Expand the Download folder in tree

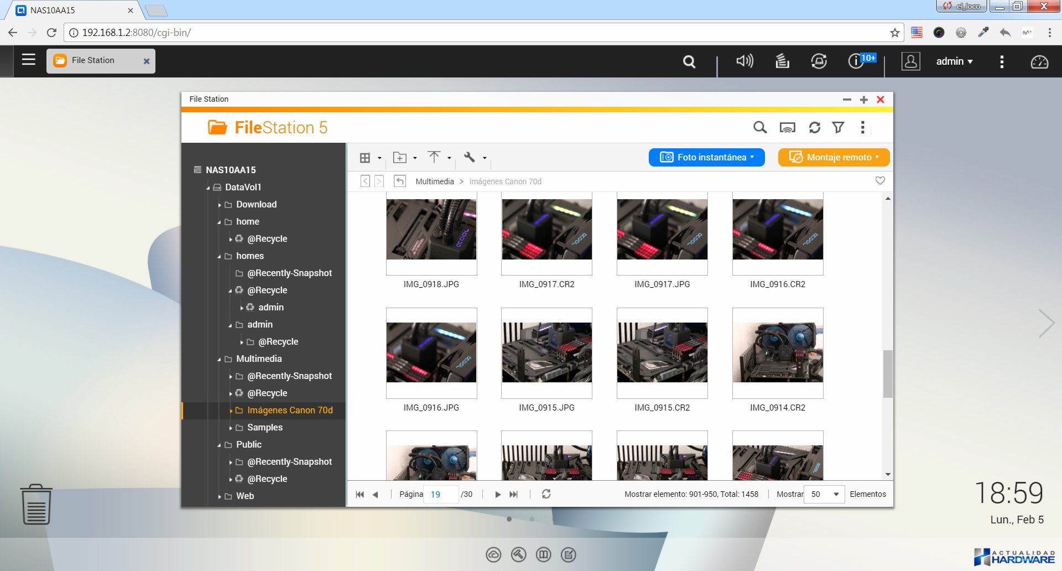click(220, 205)
